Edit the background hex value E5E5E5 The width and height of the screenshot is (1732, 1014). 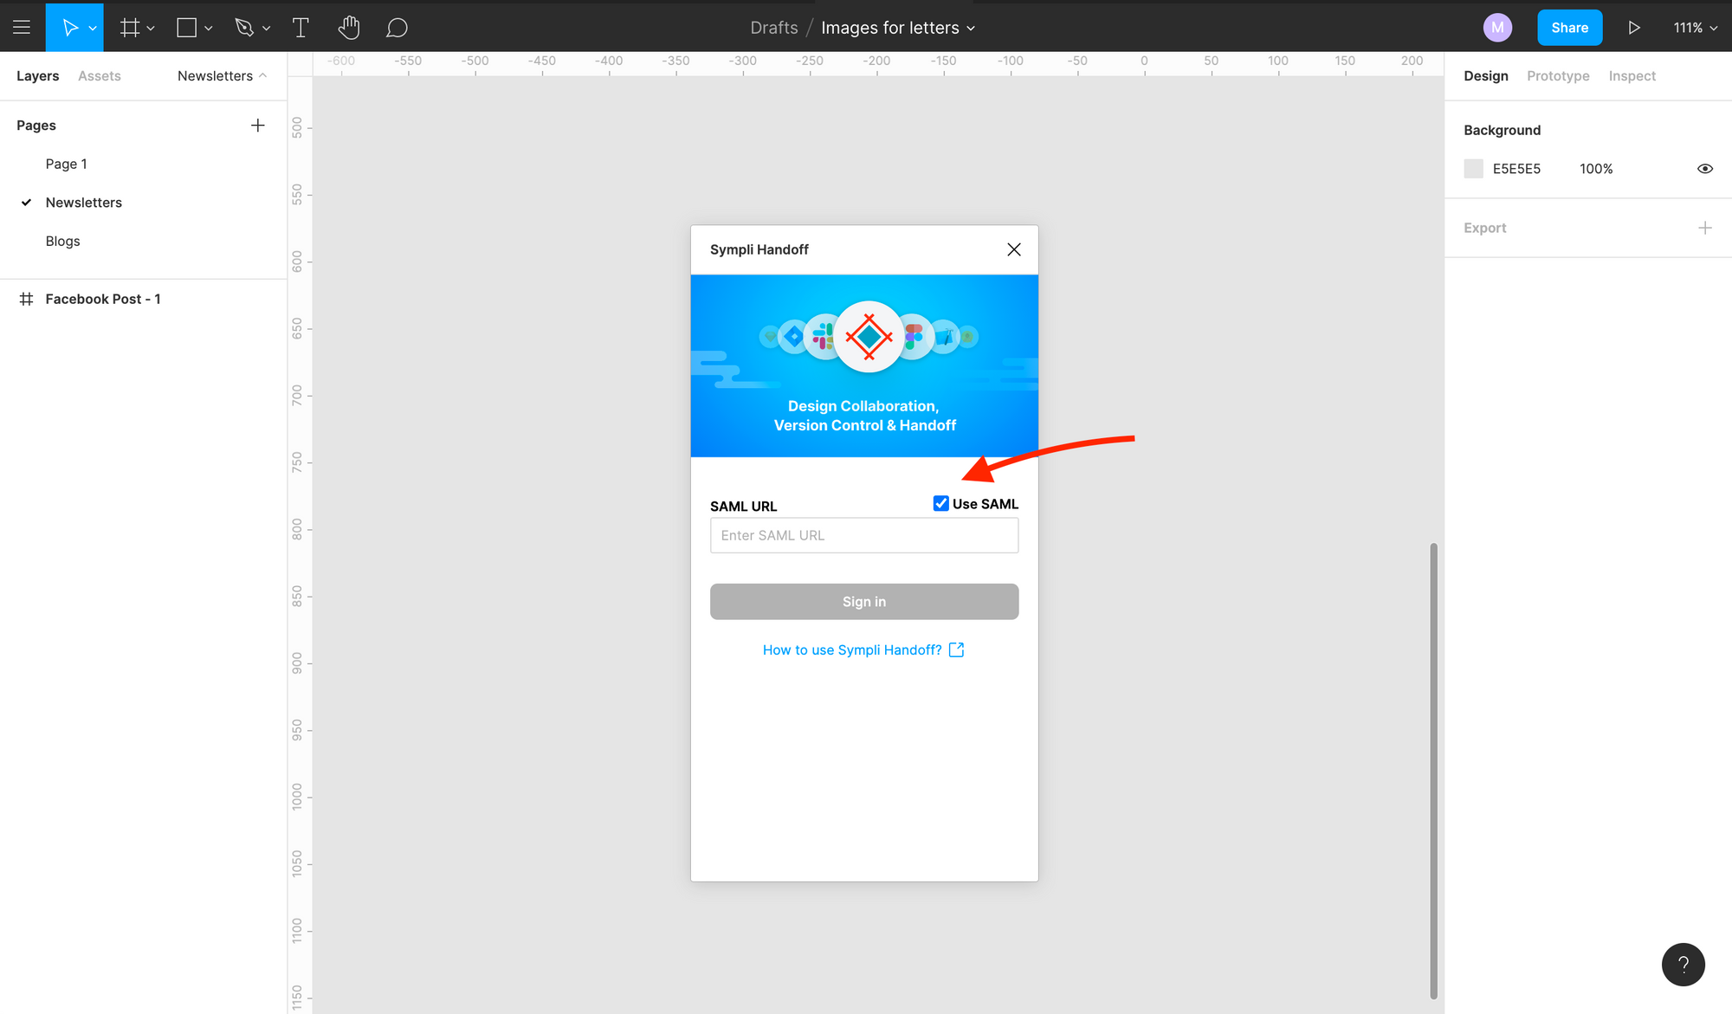pos(1516,169)
